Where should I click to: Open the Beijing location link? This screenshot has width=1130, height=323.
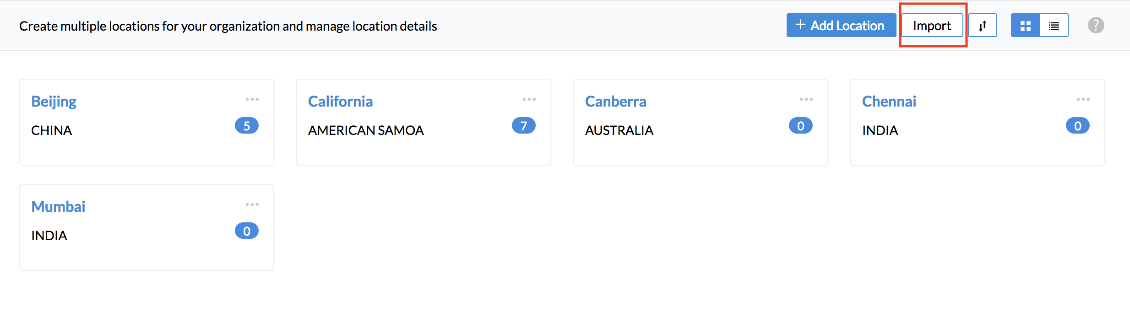pyautogui.click(x=54, y=102)
